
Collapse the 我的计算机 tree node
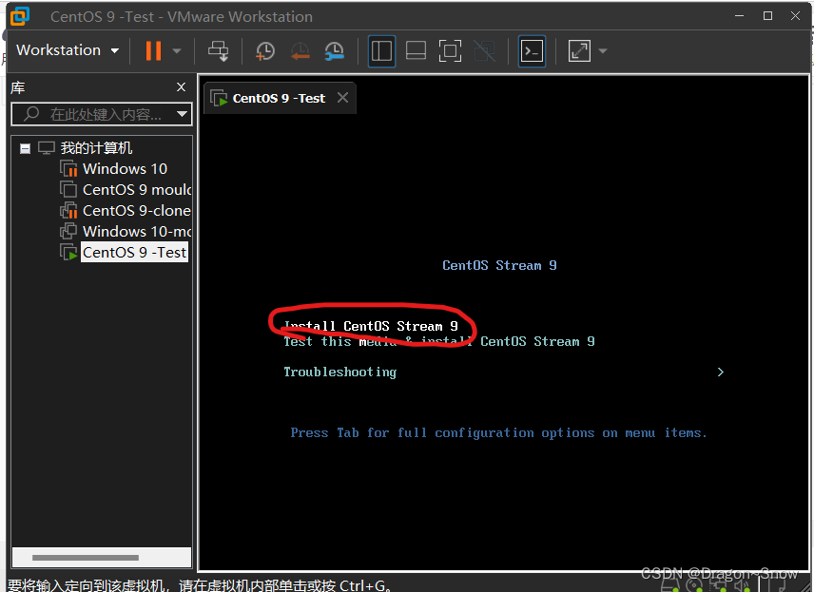coord(25,149)
